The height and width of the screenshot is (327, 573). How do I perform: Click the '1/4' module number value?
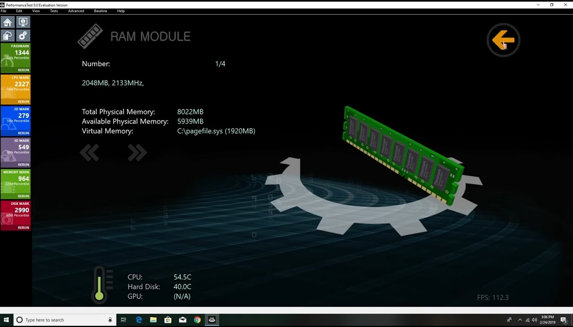coord(220,64)
